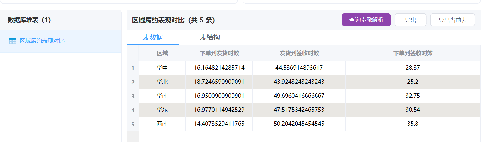The width and height of the screenshot is (484, 142).
Task: Click the 发货到签收时效 column header
Action: point(299,53)
